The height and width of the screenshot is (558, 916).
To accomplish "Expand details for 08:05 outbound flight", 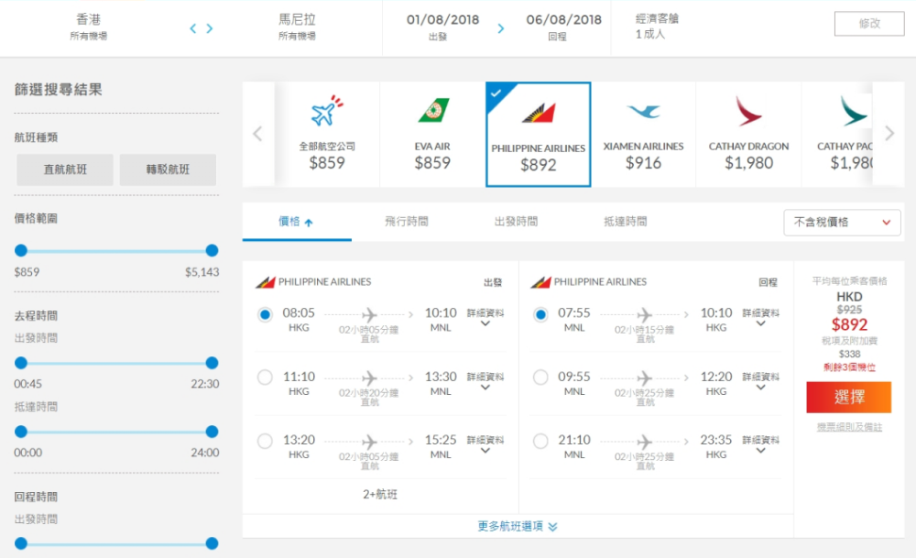I will 485,318.
